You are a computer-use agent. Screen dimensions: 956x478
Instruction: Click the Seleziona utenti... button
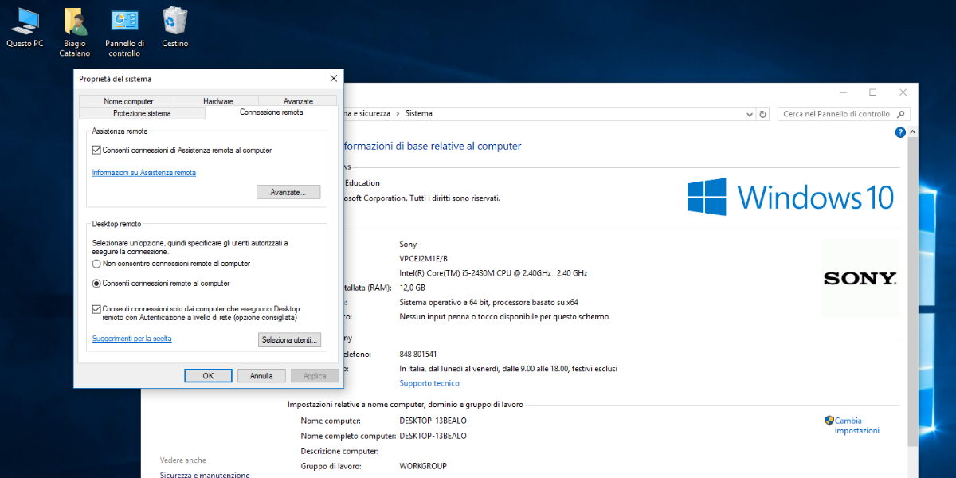point(290,339)
